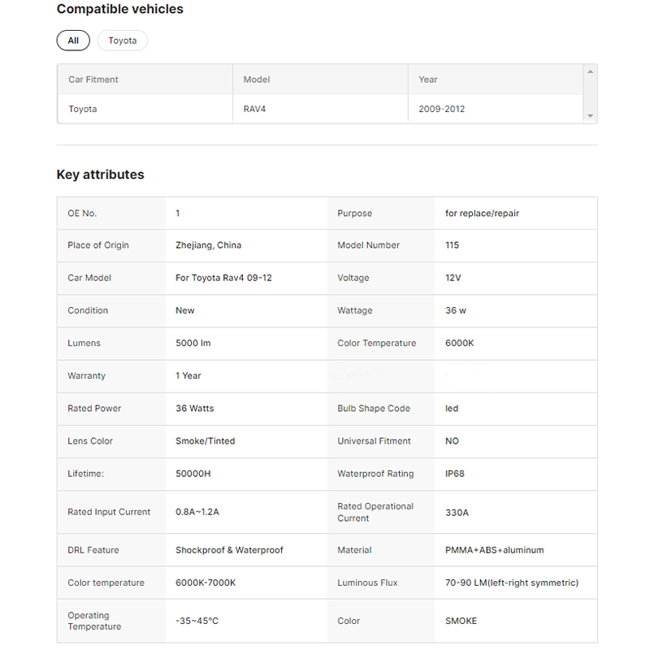The height and width of the screenshot is (650, 650).
Task: Click the For Toyota Rav4 09-12 value
Action: 223,278
